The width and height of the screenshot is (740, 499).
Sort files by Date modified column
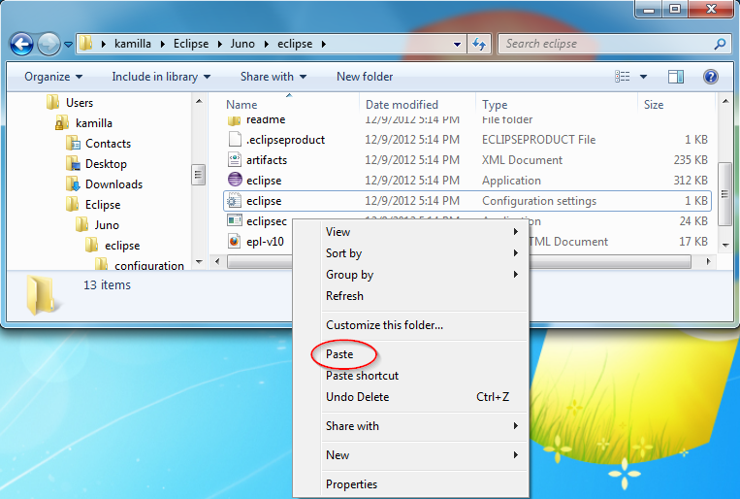(x=402, y=104)
